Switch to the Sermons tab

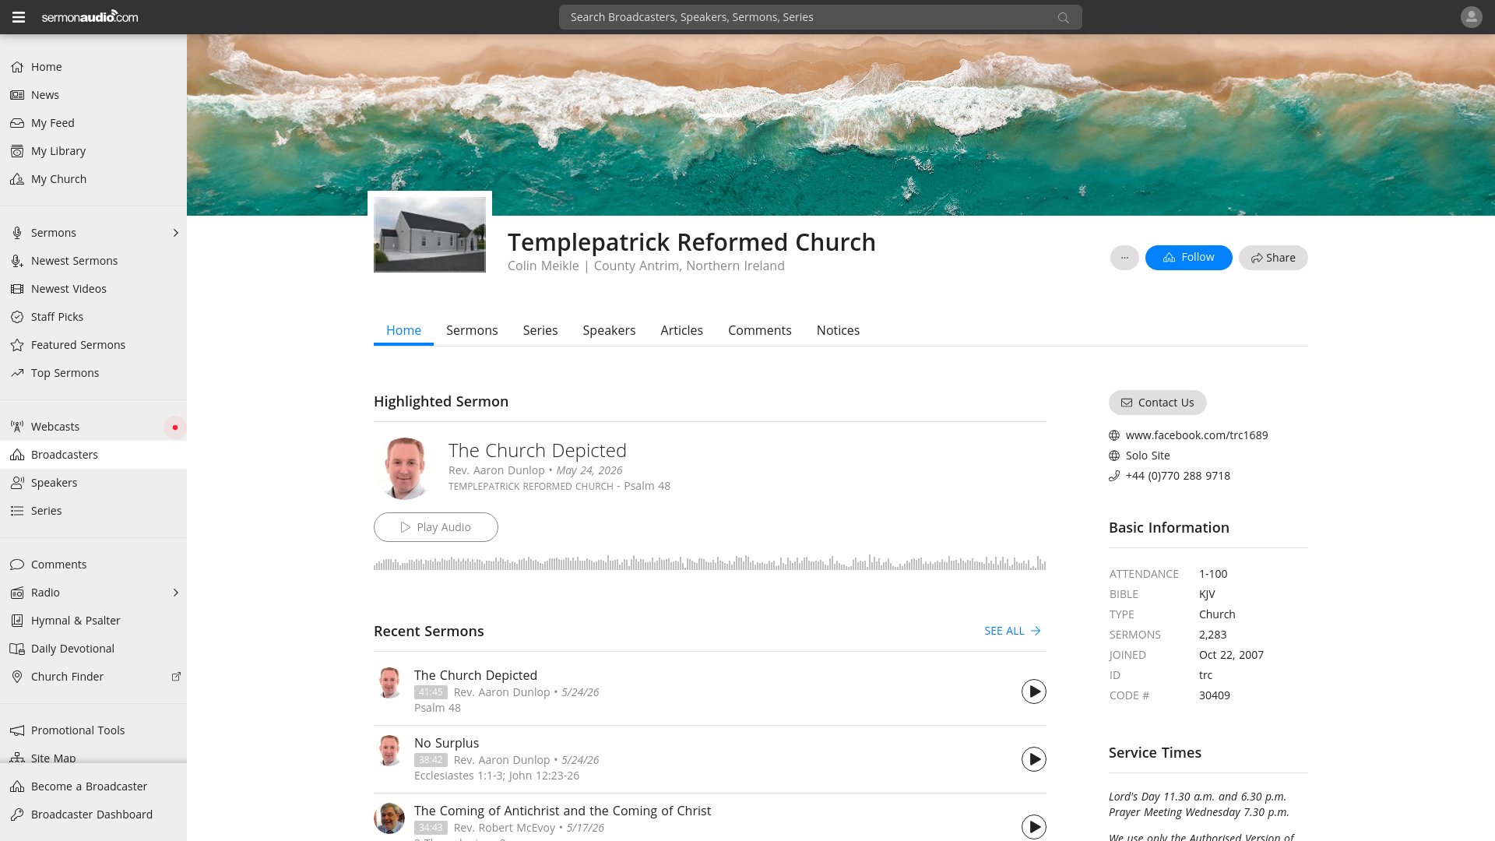click(x=472, y=330)
